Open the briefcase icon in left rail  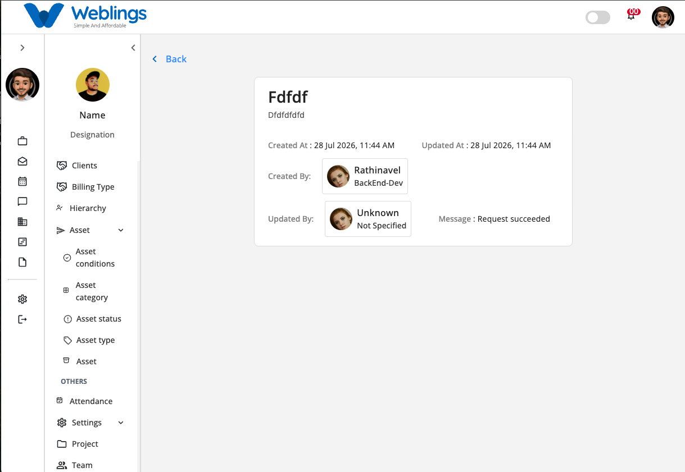coord(22,141)
